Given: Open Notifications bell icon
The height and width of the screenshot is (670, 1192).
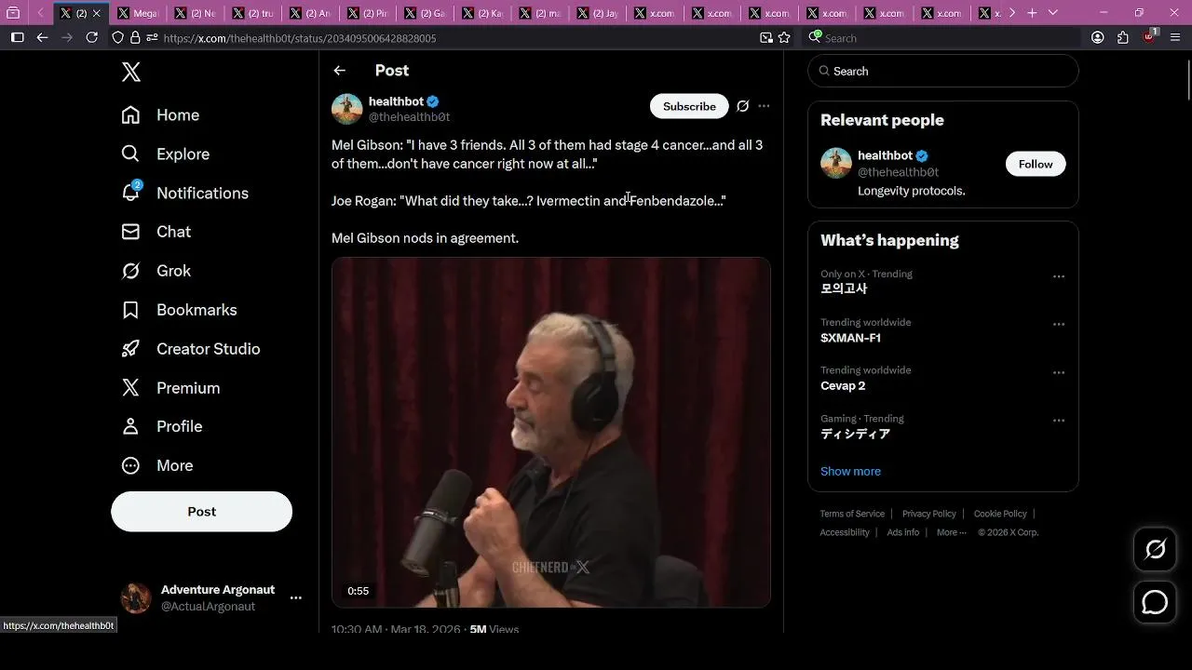Looking at the screenshot, I should coord(130,193).
